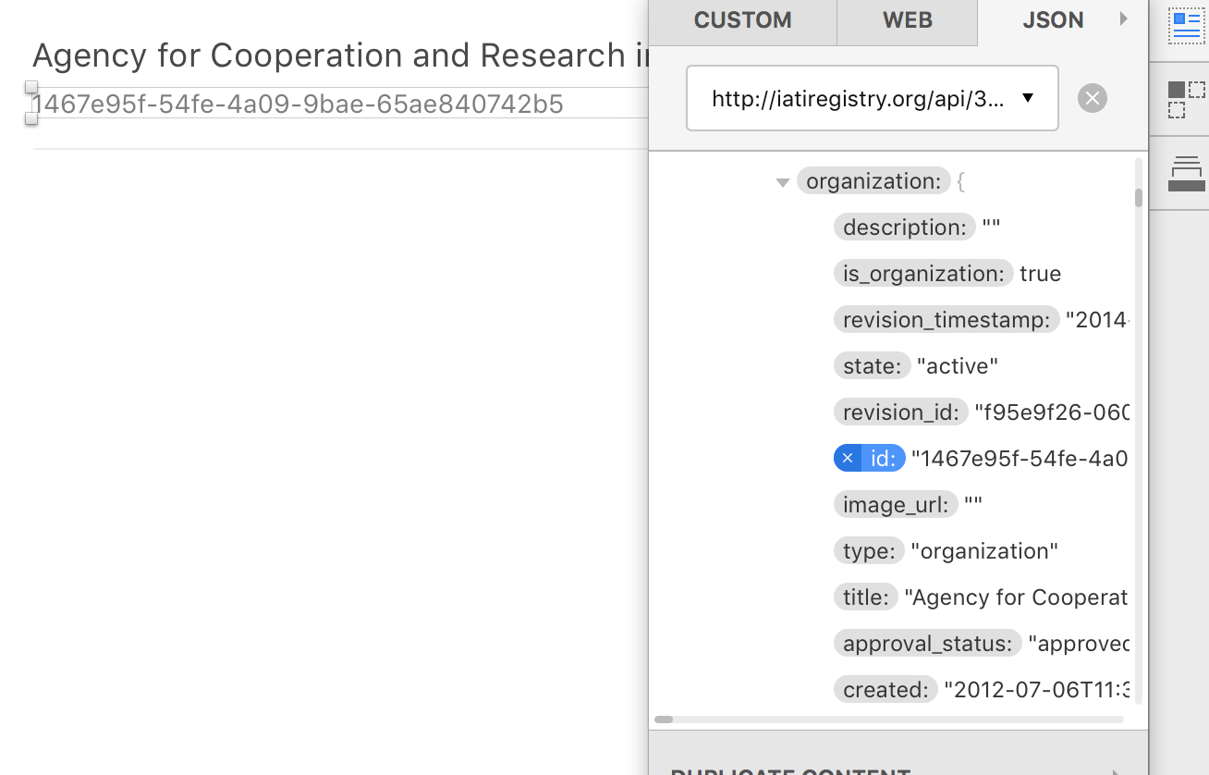Select the title key in the JSON tree
This screenshot has width=1209, height=775.
click(865, 597)
